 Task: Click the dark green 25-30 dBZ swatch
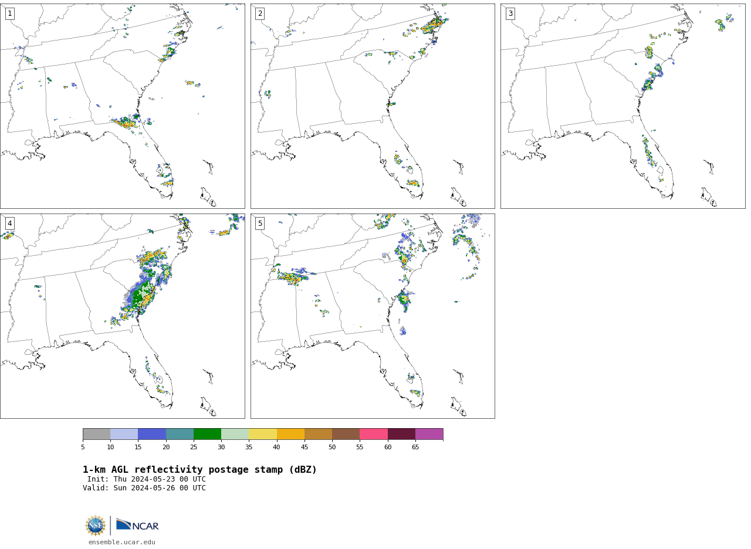point(207,434)
